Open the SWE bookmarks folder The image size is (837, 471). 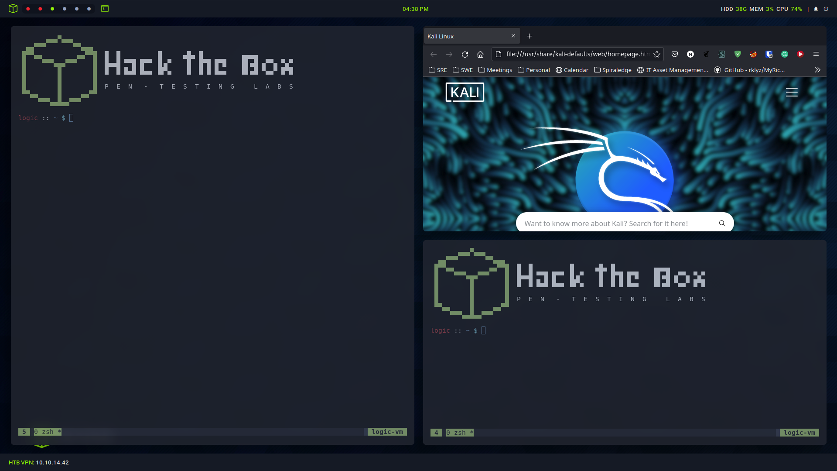(x=462, y=70)
